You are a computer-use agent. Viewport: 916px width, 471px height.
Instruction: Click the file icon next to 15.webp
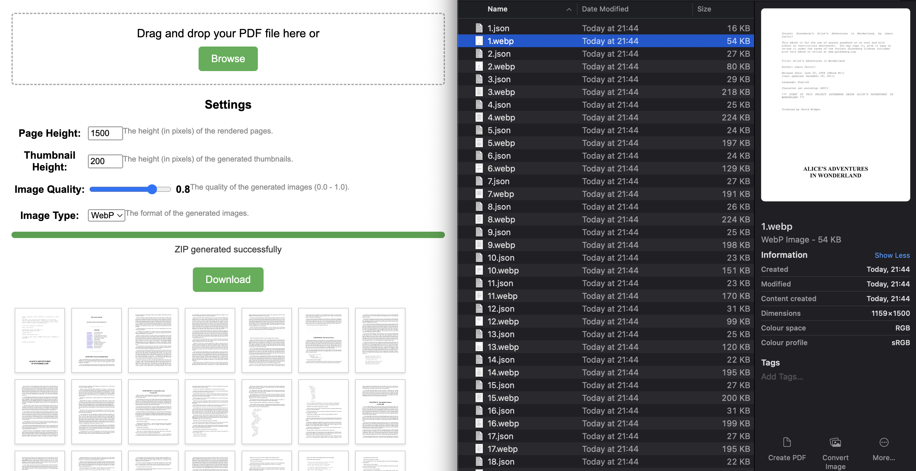[x=479, y=398]
